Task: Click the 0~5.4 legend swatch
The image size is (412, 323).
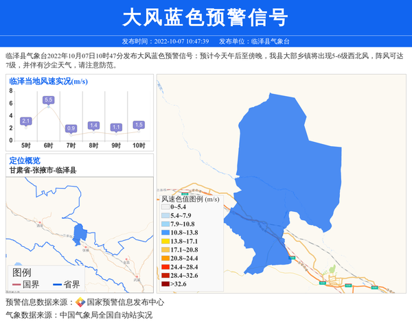Action: click(x=165, y=207)
